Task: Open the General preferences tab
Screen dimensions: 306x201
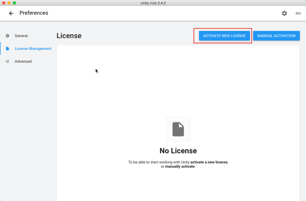Action: tap(21, 36)
